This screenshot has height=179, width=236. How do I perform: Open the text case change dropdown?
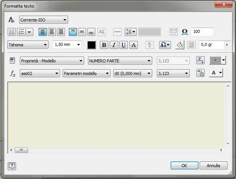click(x=165, y=45)
